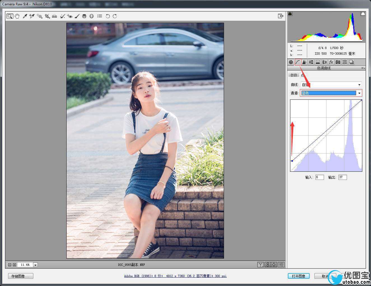
Task: Open the zoom level dropdown
Action: (35, 265)
